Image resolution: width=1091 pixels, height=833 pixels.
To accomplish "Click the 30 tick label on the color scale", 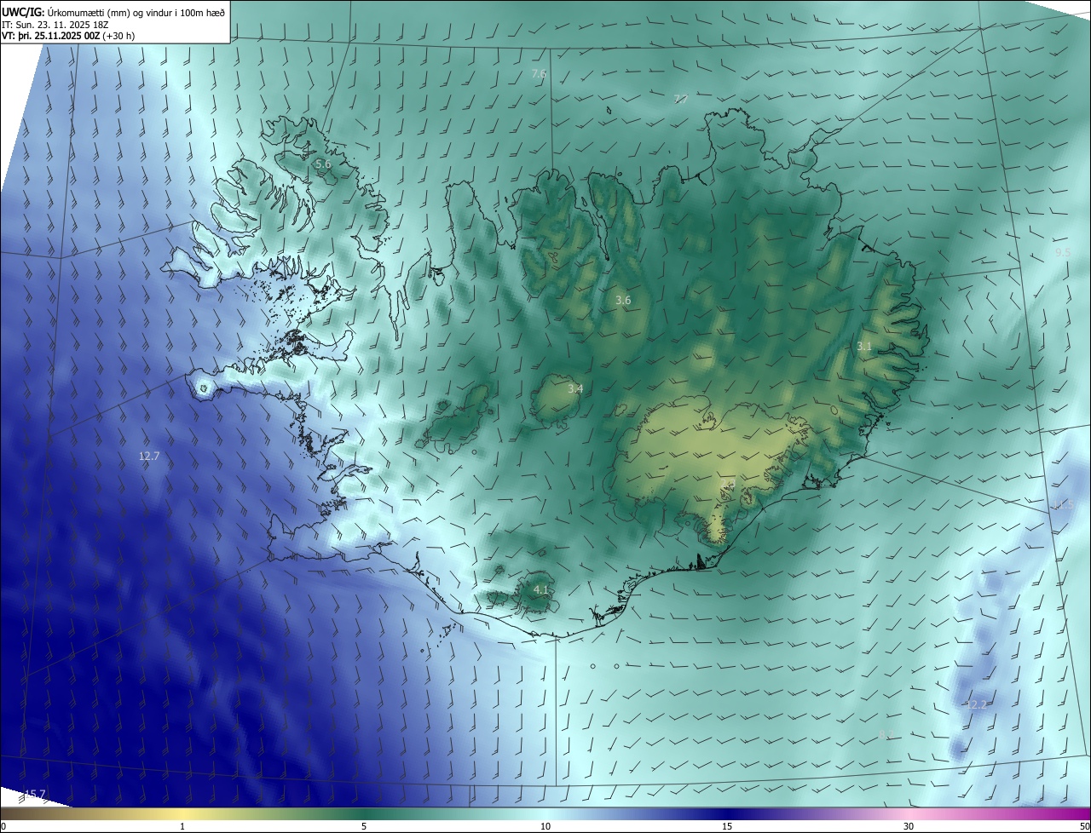I will pos(909,826).
